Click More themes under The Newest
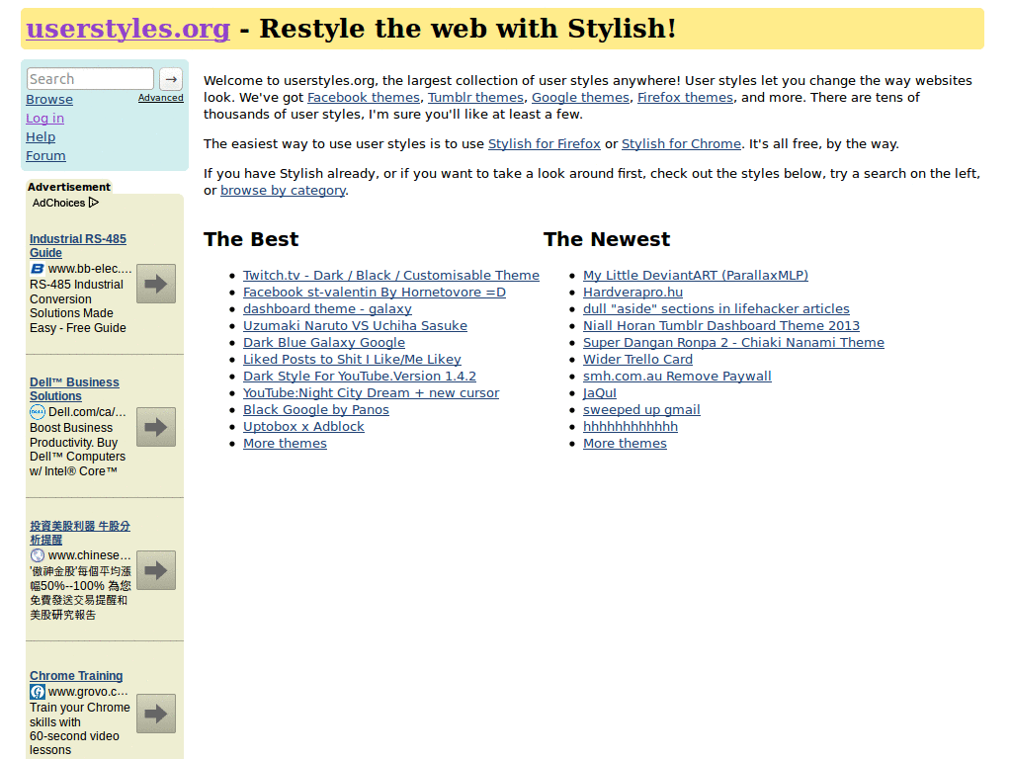1012x759 pixels. (x=625, y=444)
